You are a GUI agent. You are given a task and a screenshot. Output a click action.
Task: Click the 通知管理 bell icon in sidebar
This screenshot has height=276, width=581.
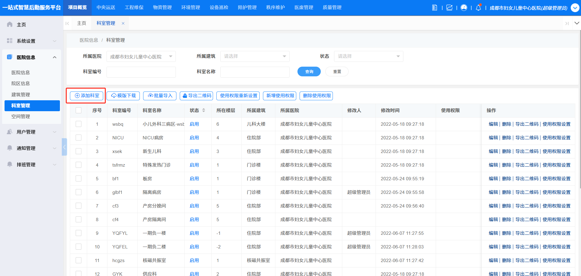10,148
